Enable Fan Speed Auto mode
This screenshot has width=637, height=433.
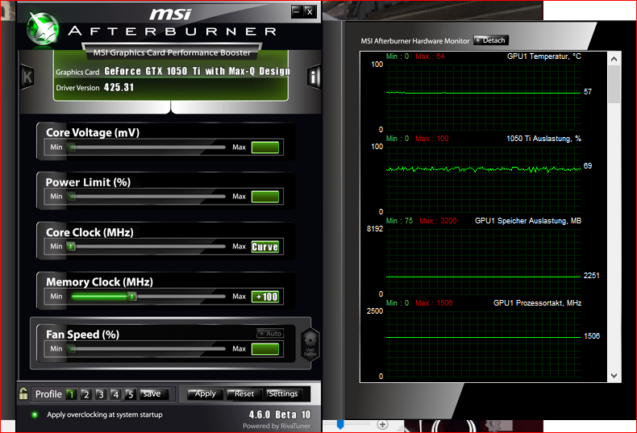click(270, 334)
